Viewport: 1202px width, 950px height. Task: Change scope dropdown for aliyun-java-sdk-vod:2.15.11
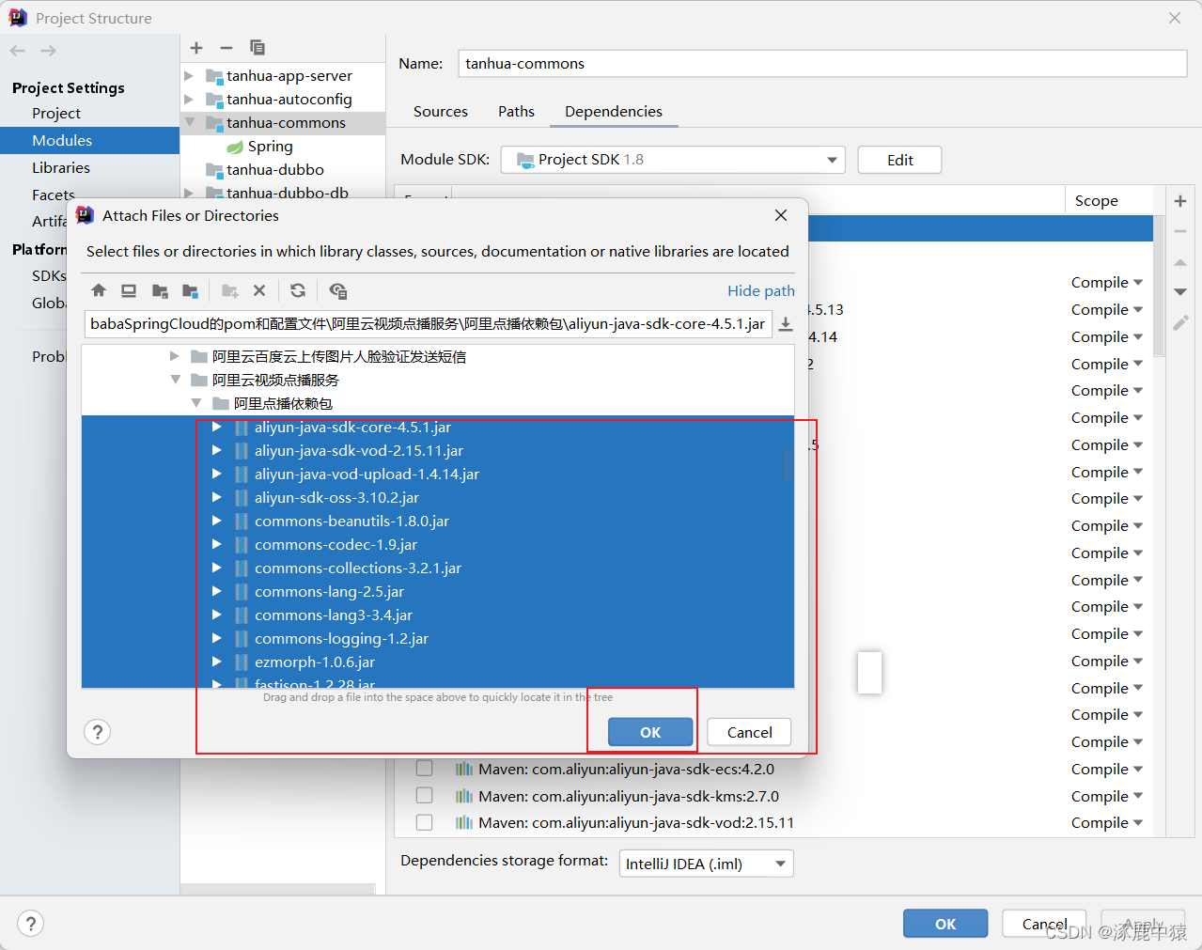(1106, 822)
